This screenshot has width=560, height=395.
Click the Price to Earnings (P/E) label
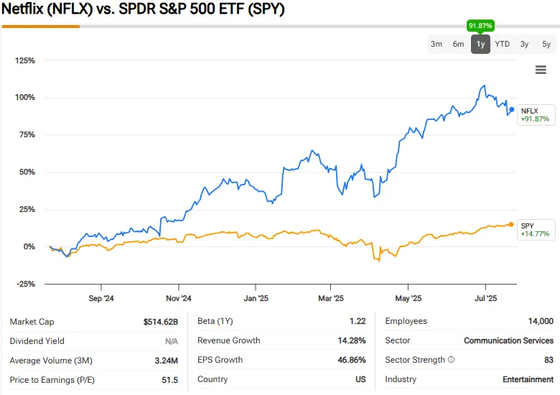(52, 380)
